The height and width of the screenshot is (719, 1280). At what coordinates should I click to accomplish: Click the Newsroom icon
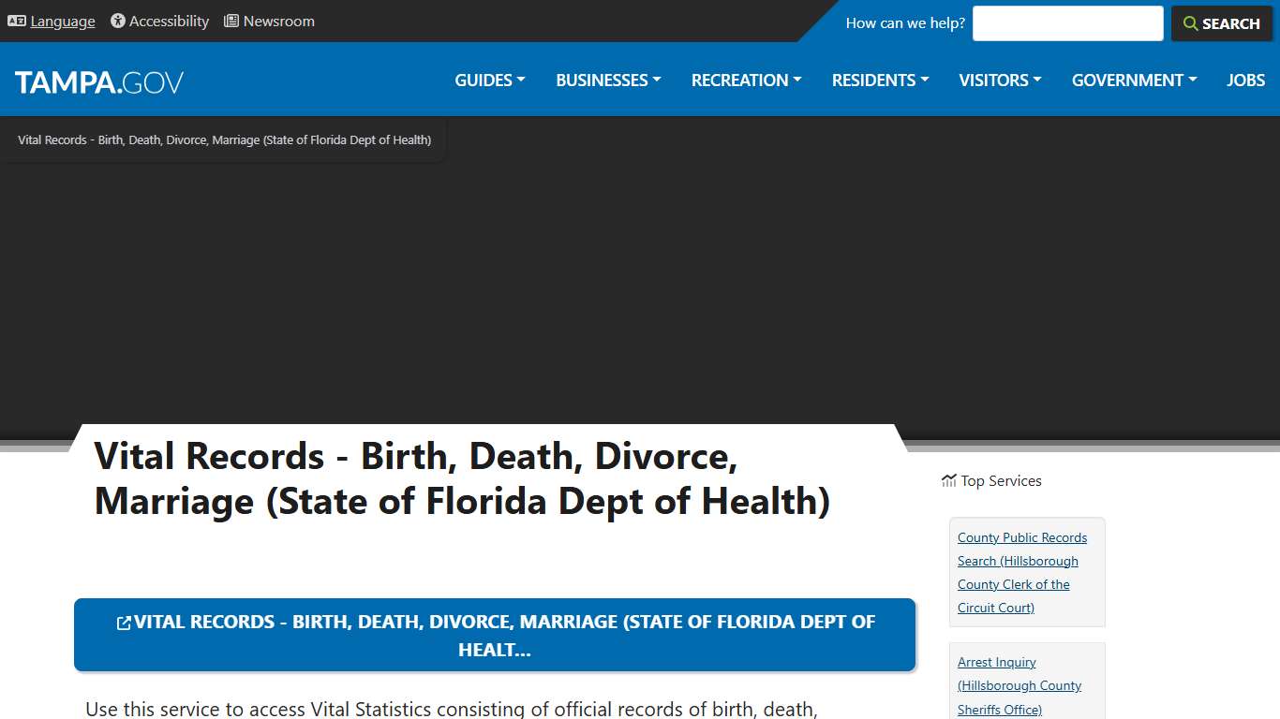click(230, 21)
